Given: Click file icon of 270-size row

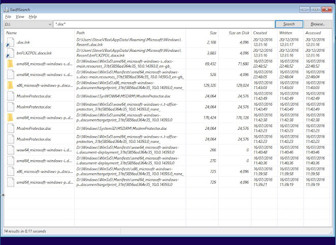Looking at the screenshot, I should (x=10, y=161).
